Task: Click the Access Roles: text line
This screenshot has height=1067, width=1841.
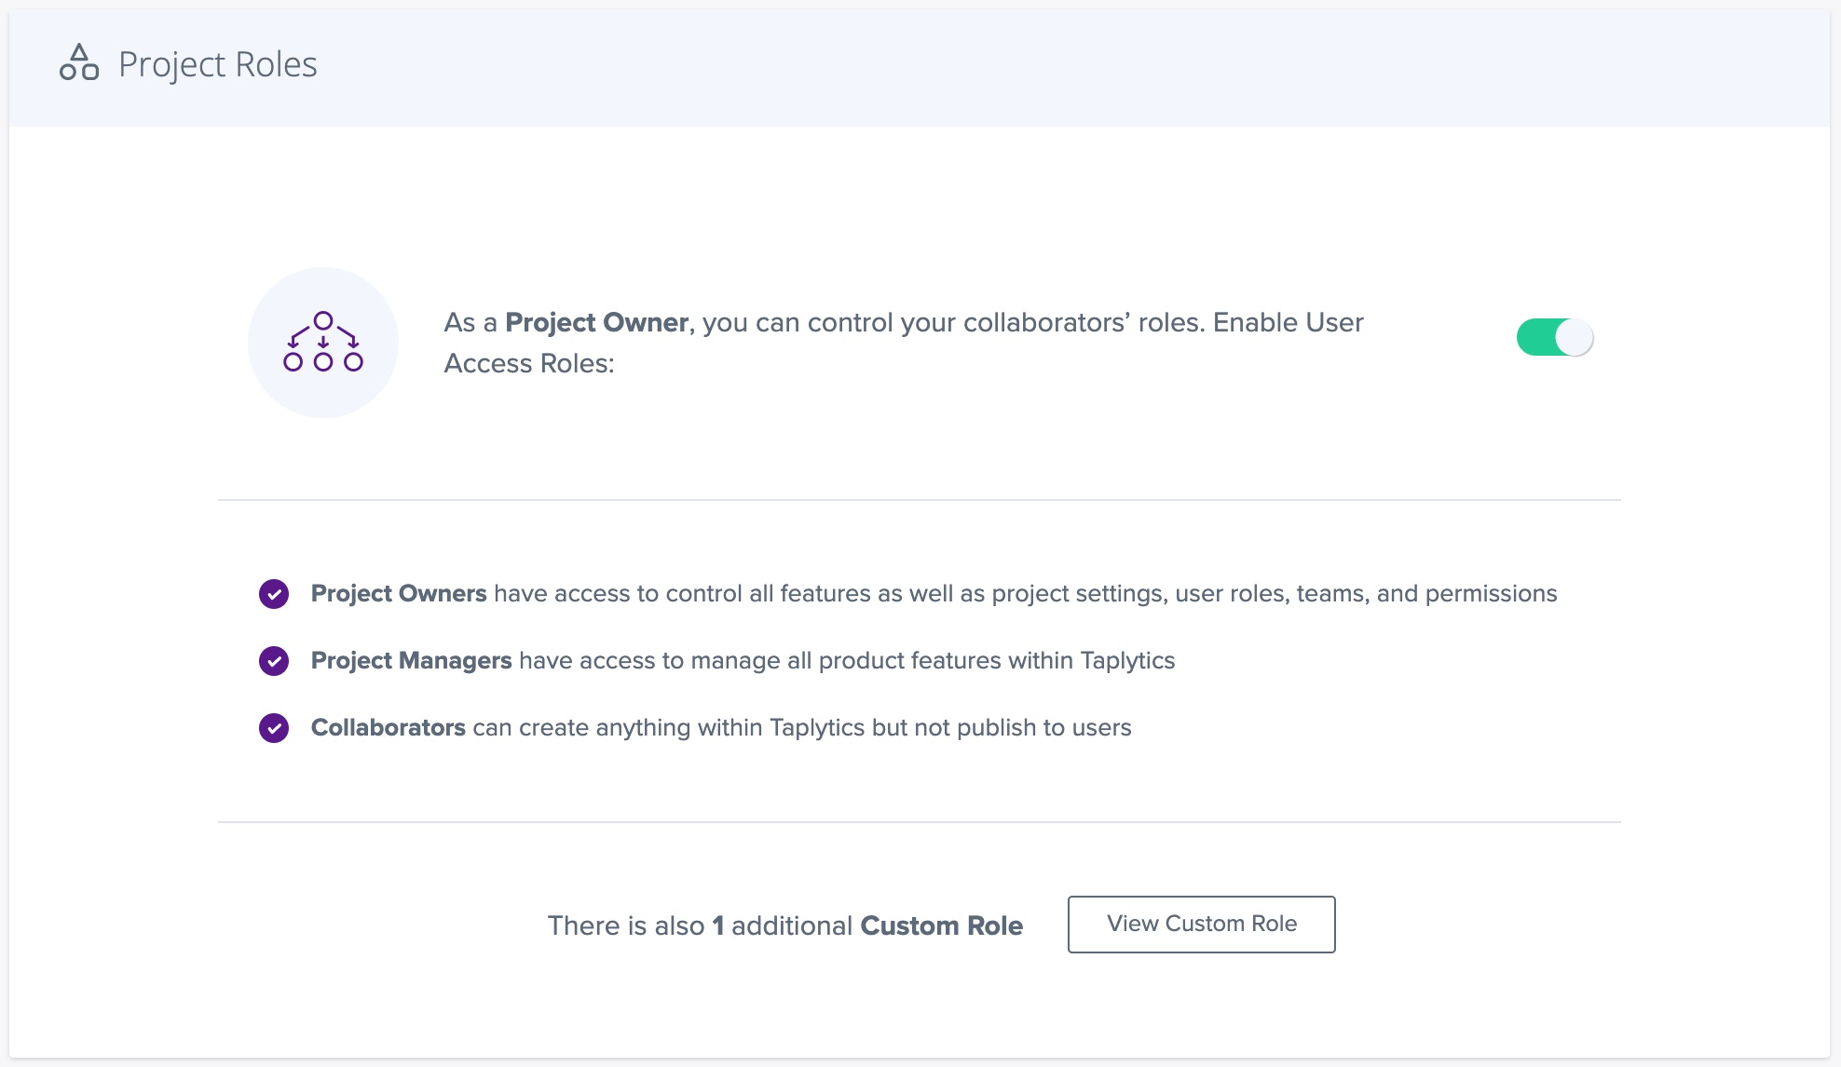Action: 529,364
